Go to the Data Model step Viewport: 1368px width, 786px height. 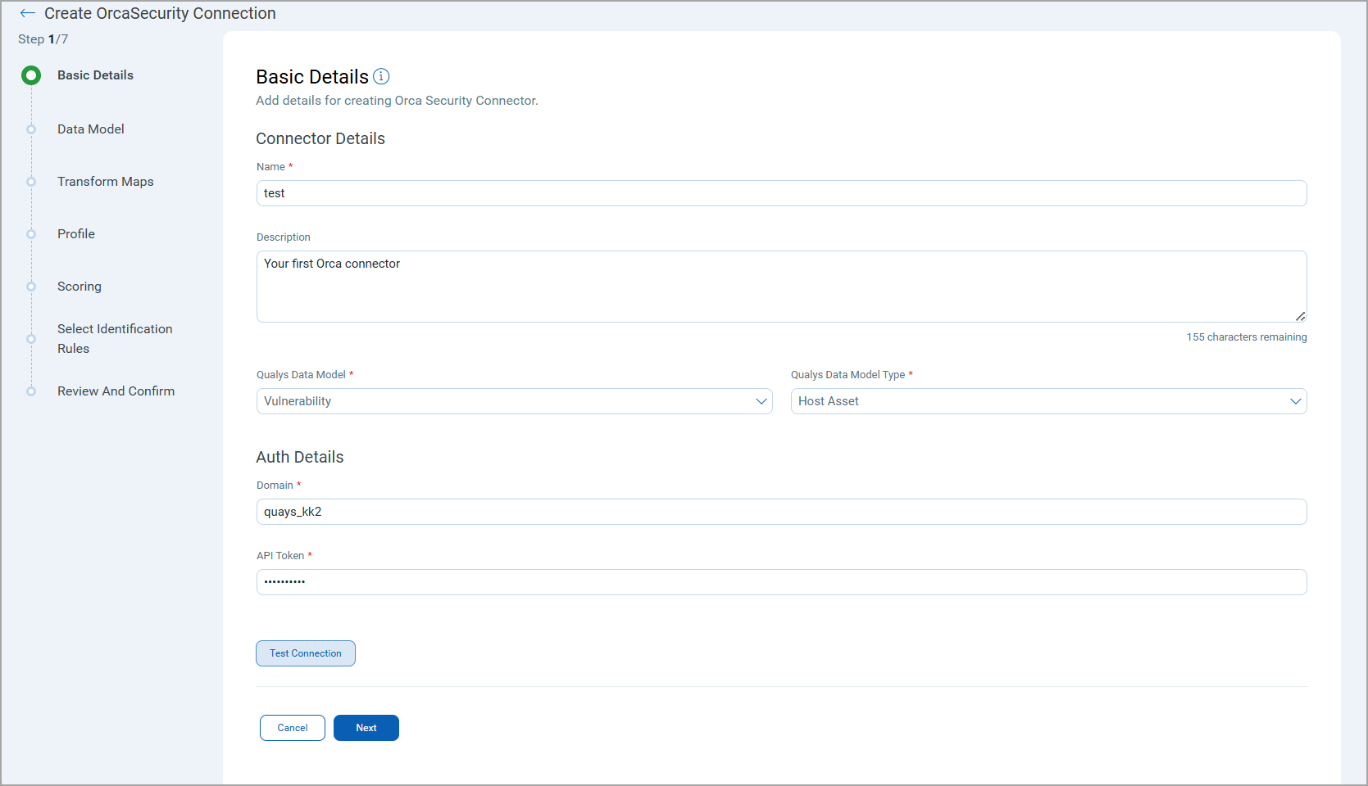(91, 129)
